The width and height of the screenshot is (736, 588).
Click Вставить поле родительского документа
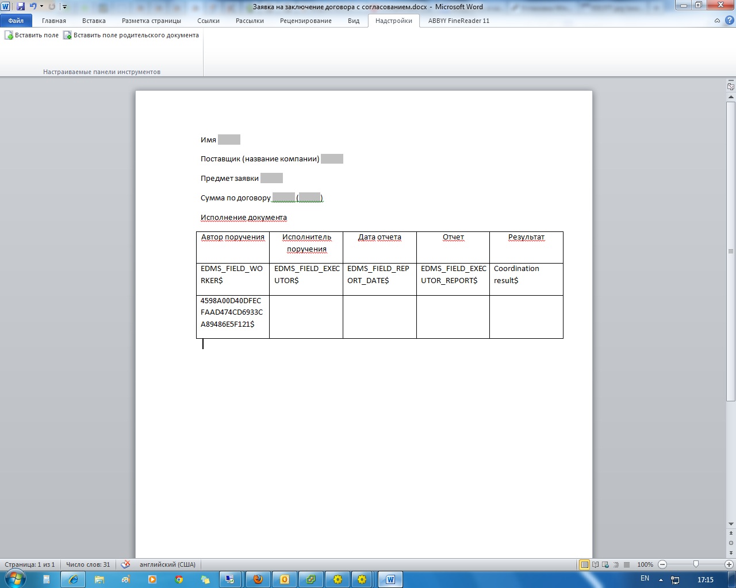(131, 36)
